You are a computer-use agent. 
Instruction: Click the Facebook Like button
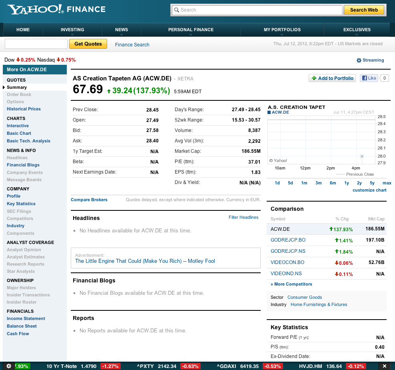(x=369, y=78)
